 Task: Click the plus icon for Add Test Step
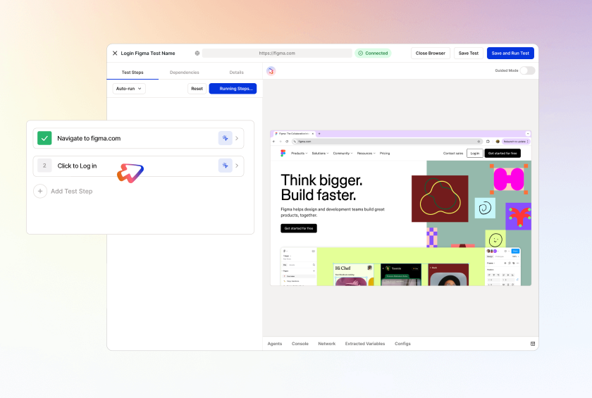point(40,192)
